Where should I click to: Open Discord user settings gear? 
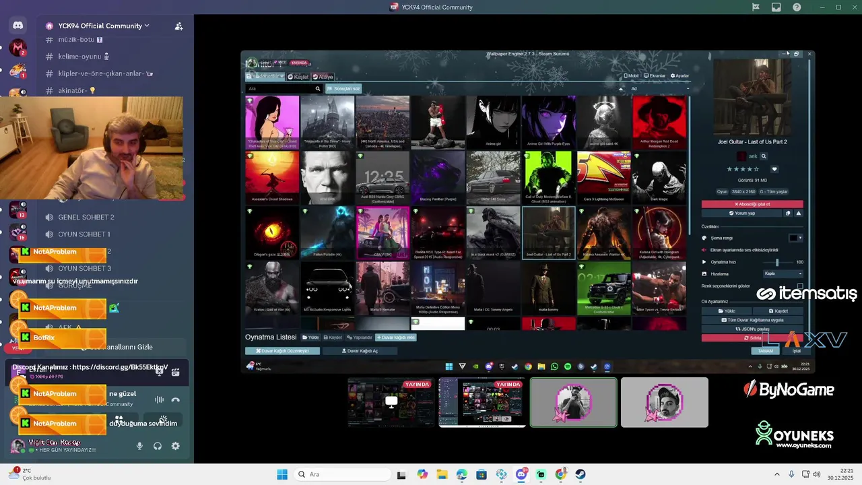176,446
